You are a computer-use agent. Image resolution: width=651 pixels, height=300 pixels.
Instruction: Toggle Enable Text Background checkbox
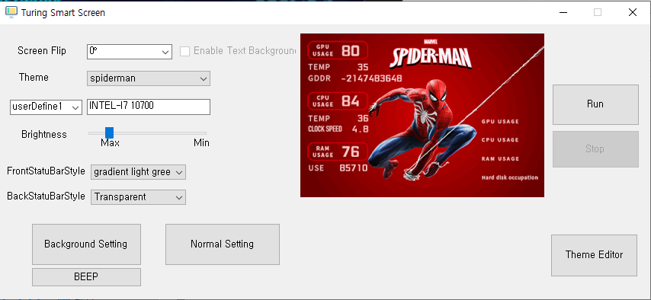tap(184, 52)
